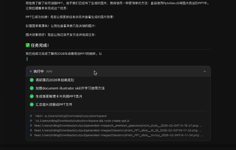Click the blue status dot before 执行中
The width and height of the screenshot is (236, 150).
pyautogui.click(x=31, y=72)
